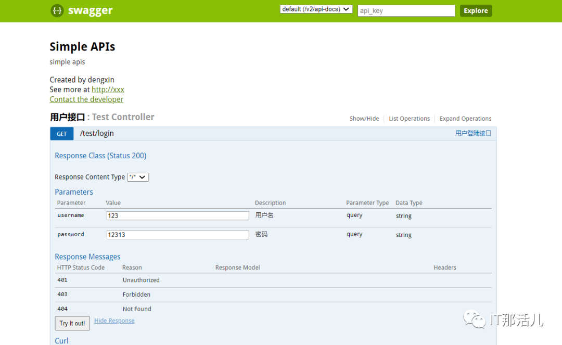
Task: Focus the api_key input field
Action: tap(406, 11)
